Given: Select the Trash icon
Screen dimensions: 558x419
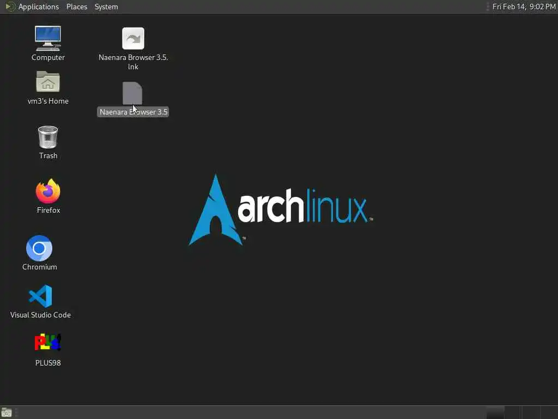Looking at the screenshot, I should click(48, 137).
